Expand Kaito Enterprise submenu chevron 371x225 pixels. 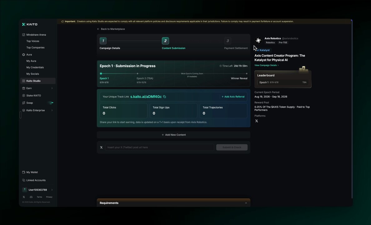pos(52,110)
